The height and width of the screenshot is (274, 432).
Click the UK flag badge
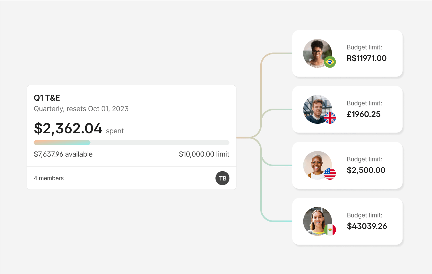pos(330,118)
